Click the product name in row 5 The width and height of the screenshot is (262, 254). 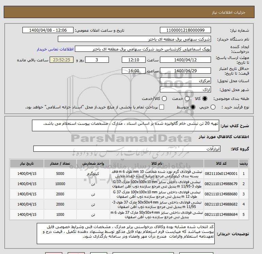[x=157, y=215]
